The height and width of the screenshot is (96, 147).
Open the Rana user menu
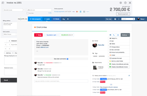[141, 19]
